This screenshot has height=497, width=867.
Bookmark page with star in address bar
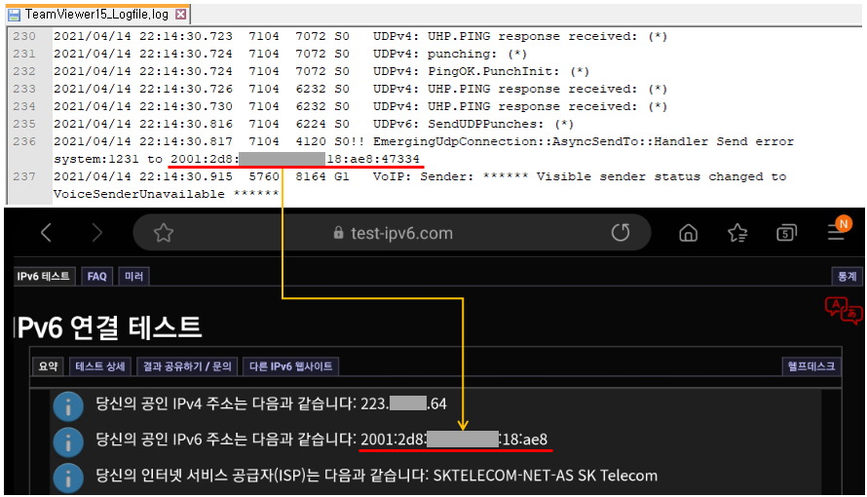(x=164, y=233)
